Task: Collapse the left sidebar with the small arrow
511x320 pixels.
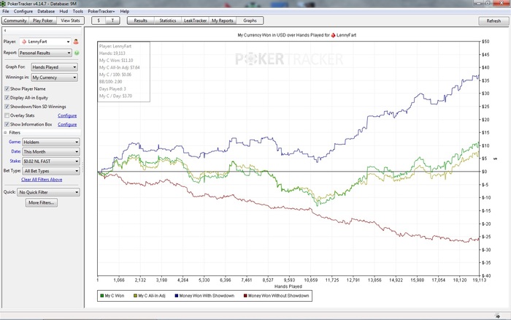Action: (5, 31)
